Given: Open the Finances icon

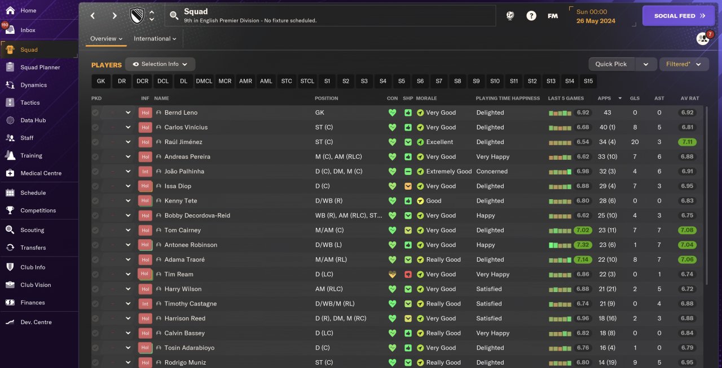Looking at the screenshot, I should pos(10,302).
